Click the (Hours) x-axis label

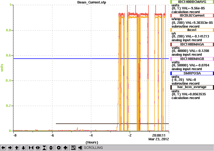[92, 142]
